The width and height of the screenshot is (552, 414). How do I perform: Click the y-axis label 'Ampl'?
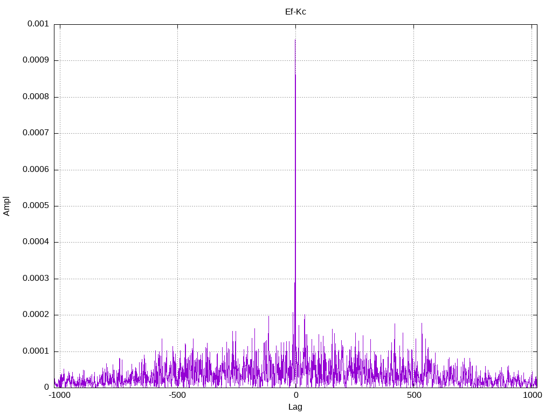(x=6, y=206)
